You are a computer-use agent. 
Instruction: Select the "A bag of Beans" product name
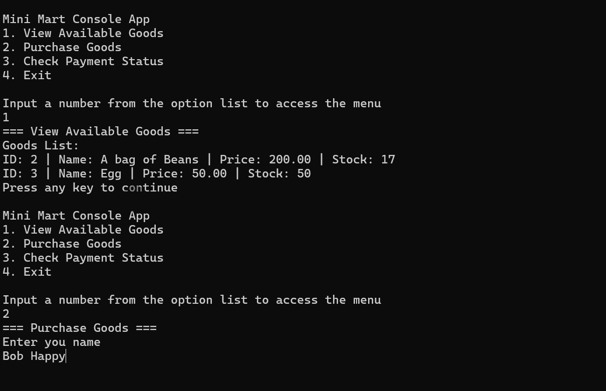click(149, 159)
